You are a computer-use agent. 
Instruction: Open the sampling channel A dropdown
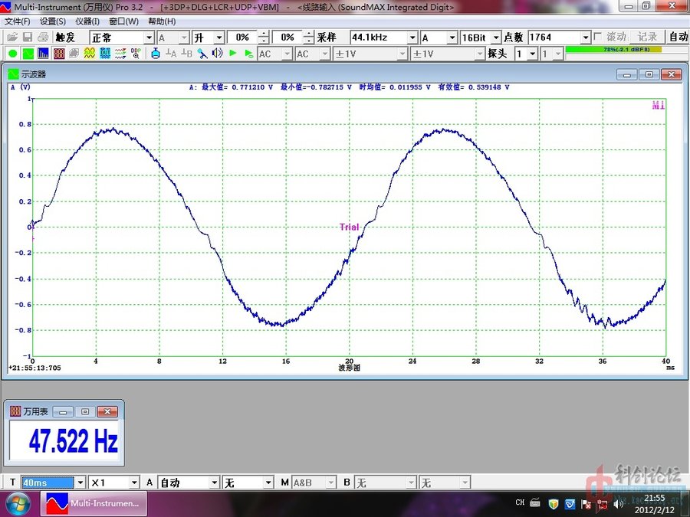[452, 38]
